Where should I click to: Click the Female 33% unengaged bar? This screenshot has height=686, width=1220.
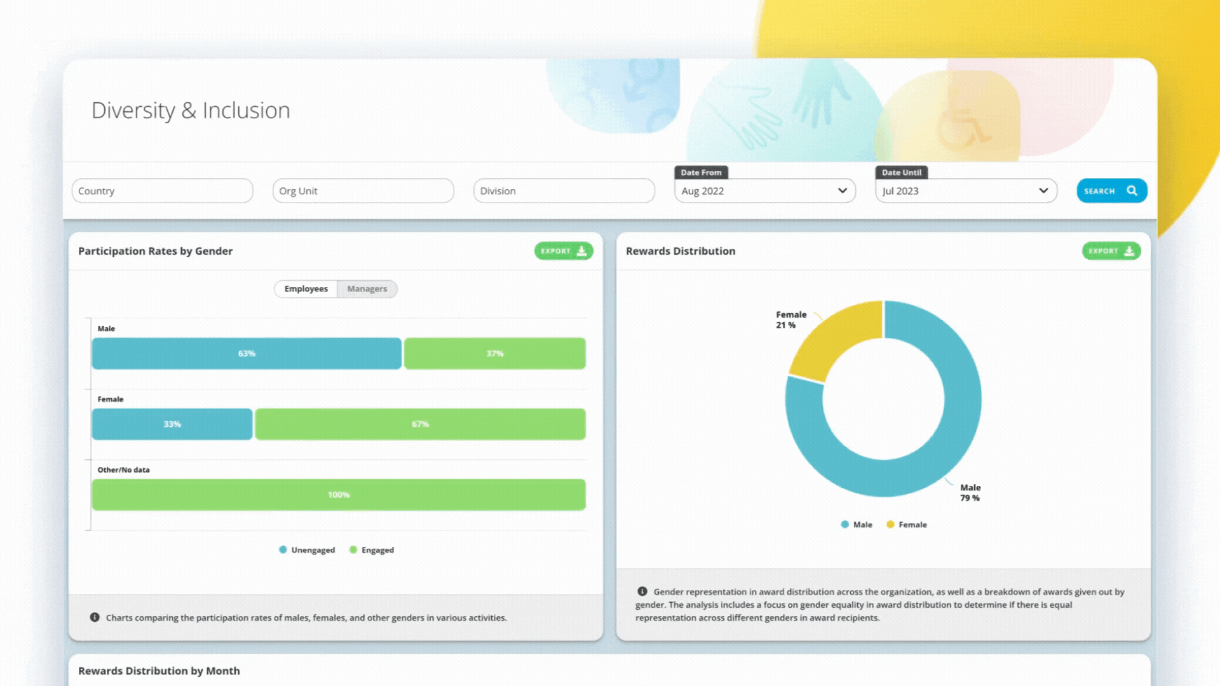click(x=172, y=424)
